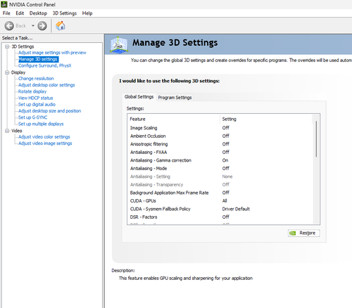The width and height of the screenshot is (352, 308).
Task: Open Set up multiple displays
Action: point(41,124)
